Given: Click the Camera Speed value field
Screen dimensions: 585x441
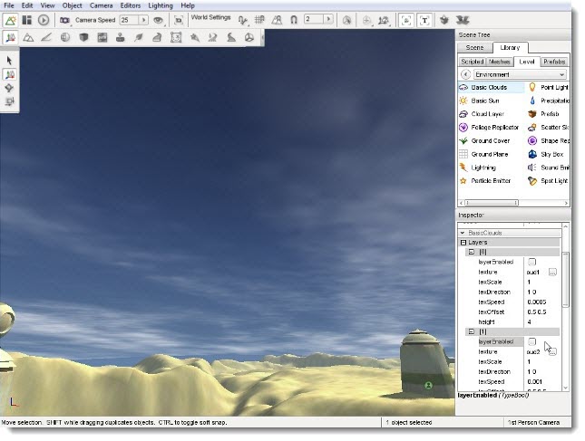Looking at the screenshot, I should tap(126, 20).
